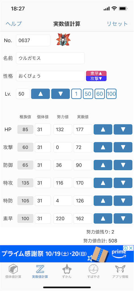The image size is (134, 291).
Task: Tap リセット in header
Action: coord(117,24)
